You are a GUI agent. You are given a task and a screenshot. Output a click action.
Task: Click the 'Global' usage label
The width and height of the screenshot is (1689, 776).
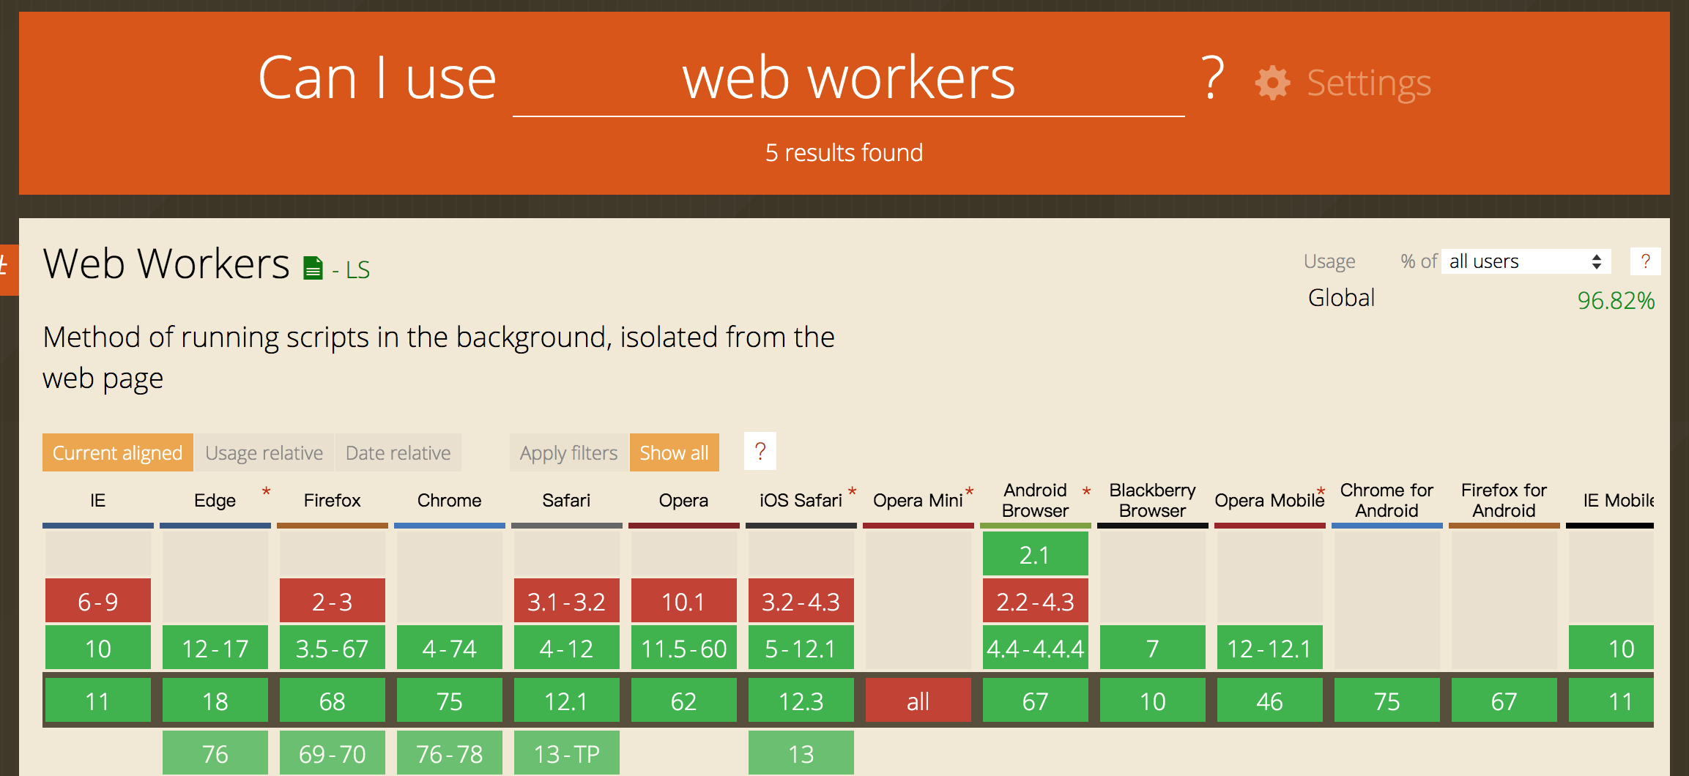(1341, 297)
